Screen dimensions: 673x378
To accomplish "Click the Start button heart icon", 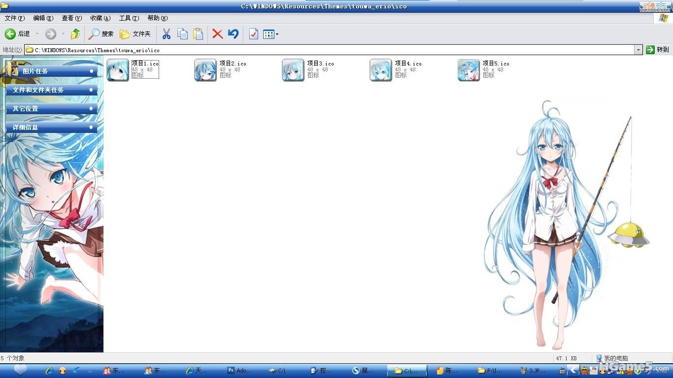I will point(20,370).
